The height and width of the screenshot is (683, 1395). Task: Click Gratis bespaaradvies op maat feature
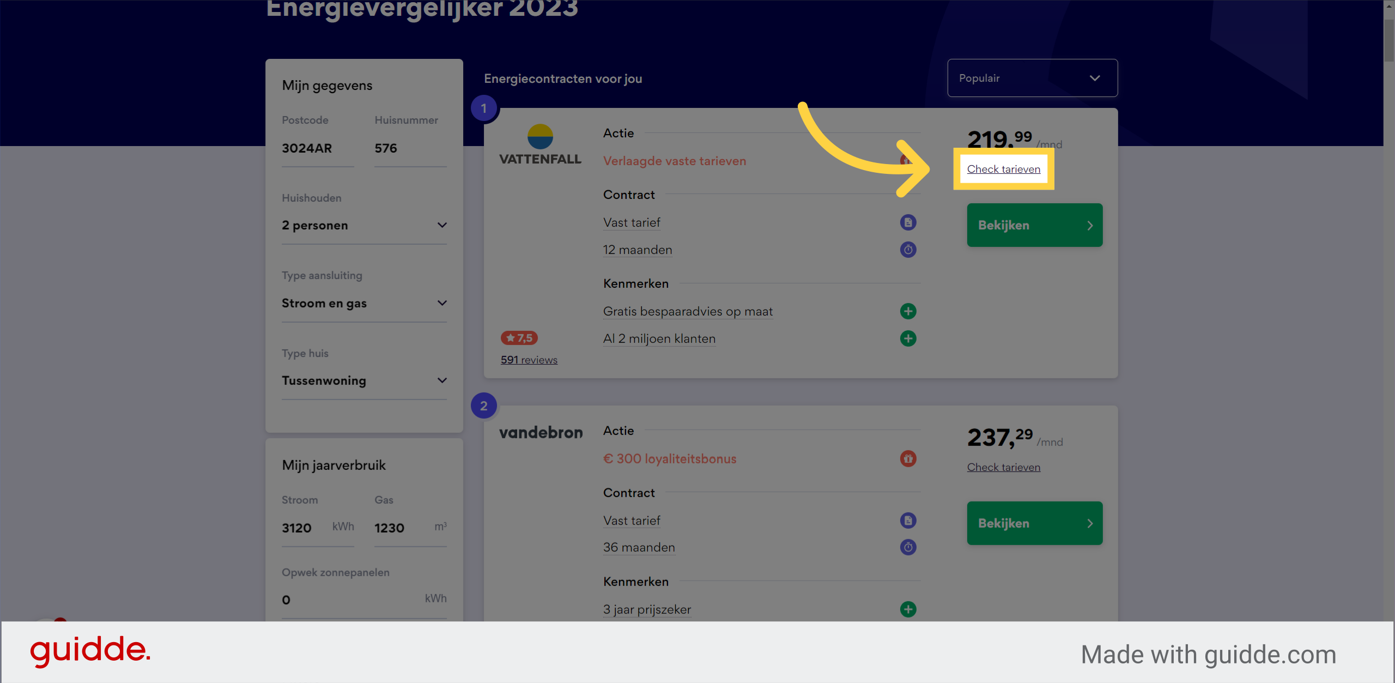(688, 311)
